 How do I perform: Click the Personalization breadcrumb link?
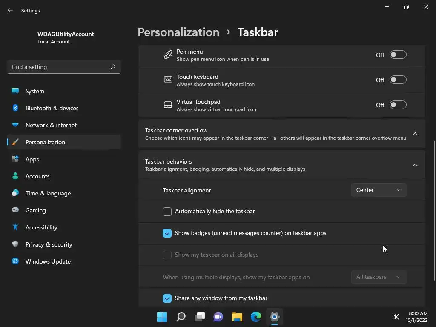178,32
